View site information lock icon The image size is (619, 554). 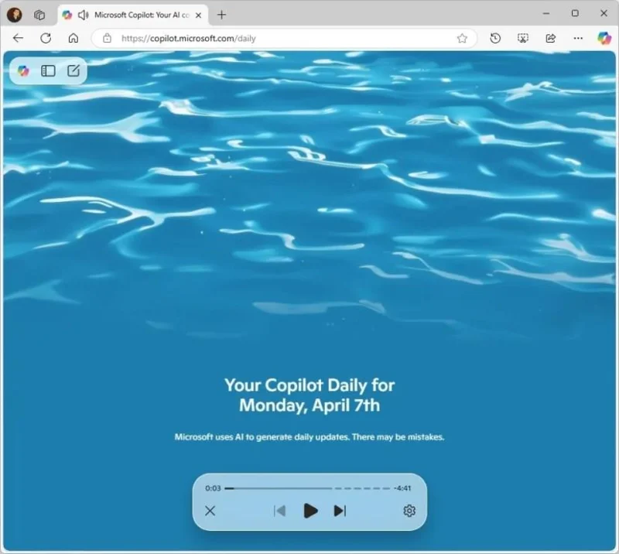[107, 39]
